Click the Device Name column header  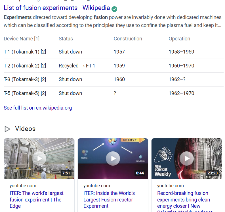(22, 39)
